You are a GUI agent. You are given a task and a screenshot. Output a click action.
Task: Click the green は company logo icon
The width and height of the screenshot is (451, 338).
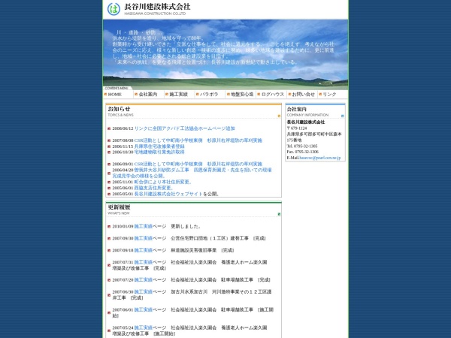(x=114, y=9)
